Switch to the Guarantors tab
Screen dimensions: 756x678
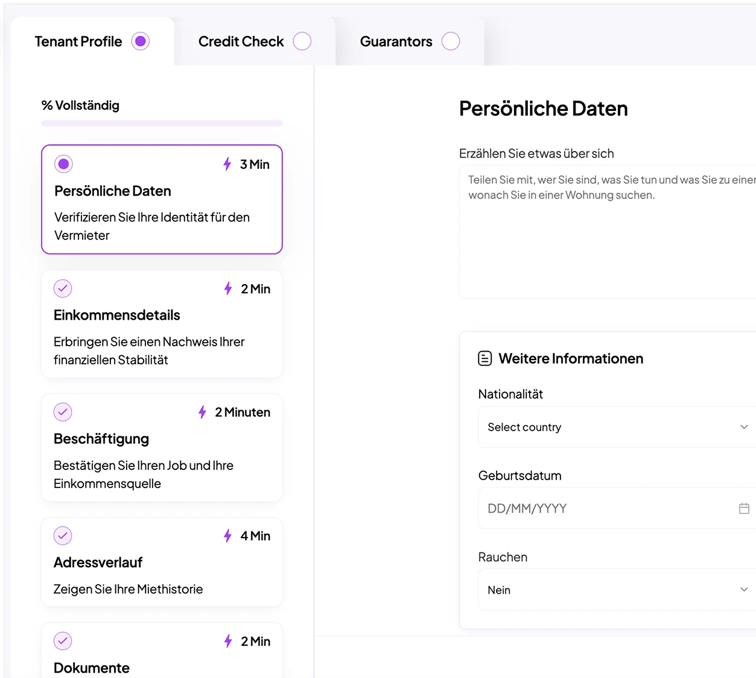point(396,41)
